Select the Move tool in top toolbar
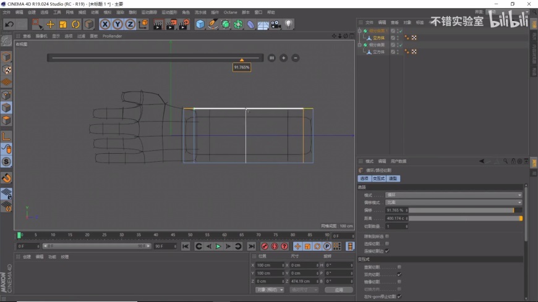The height and width of the screenshot is (302, 538). point(50,25)
